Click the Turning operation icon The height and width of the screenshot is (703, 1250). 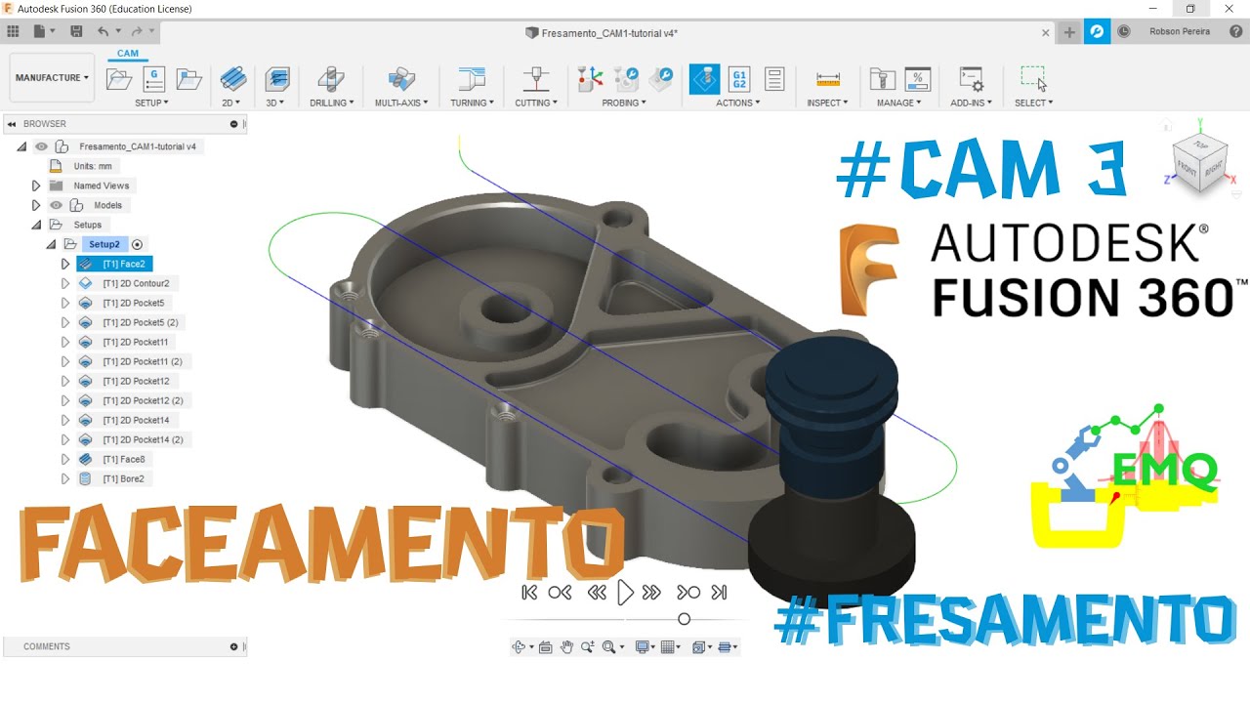472,79
